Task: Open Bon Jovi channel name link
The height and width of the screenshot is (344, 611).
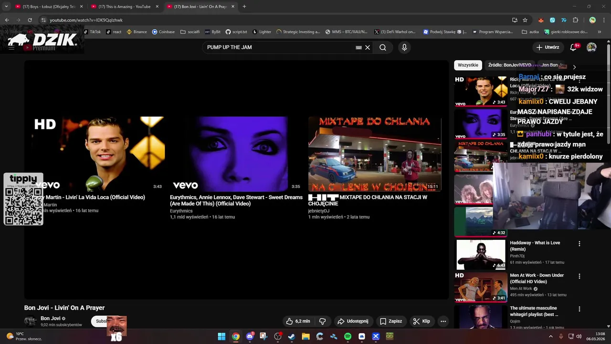Action: pyautogui.click(x=50, y=318)
